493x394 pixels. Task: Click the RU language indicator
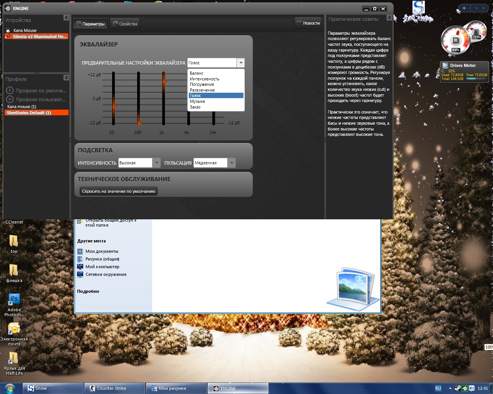(x=438, y=388)
